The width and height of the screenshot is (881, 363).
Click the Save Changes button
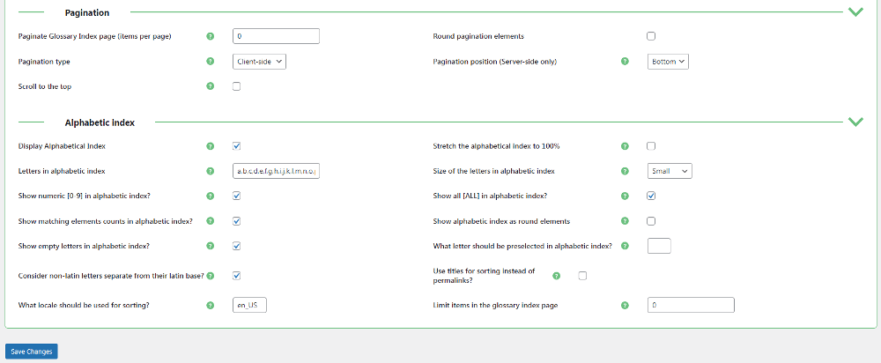(x=32, y=352)
